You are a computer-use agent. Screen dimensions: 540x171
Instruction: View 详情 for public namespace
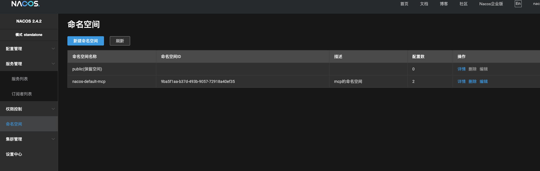coord(462,69)
